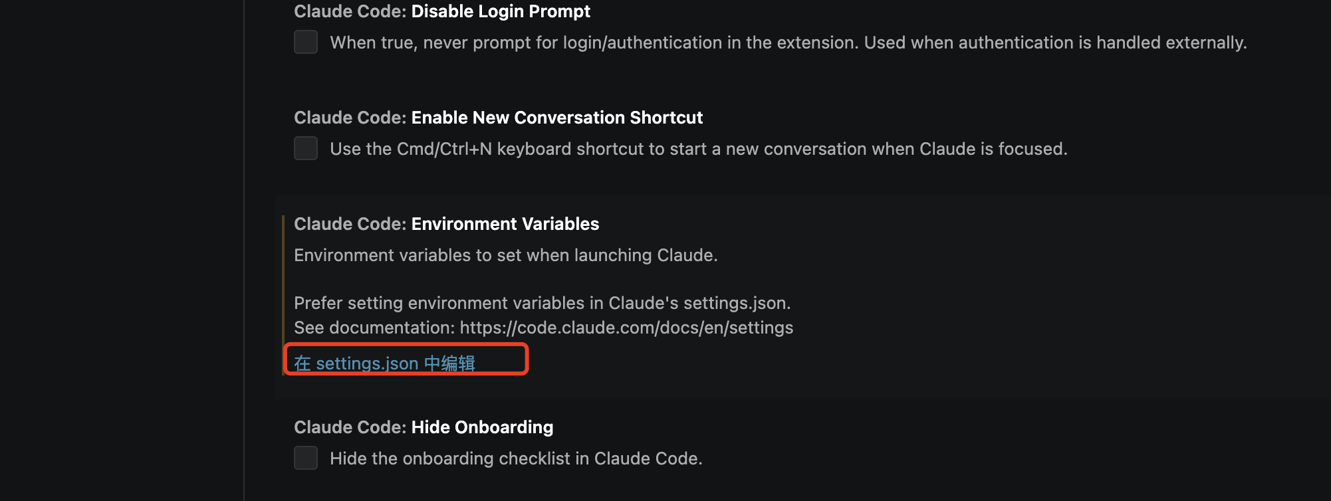
Task: Click 'Claude Code:' prefix of Disable Login Prompt
Action: tap(350, 11)
